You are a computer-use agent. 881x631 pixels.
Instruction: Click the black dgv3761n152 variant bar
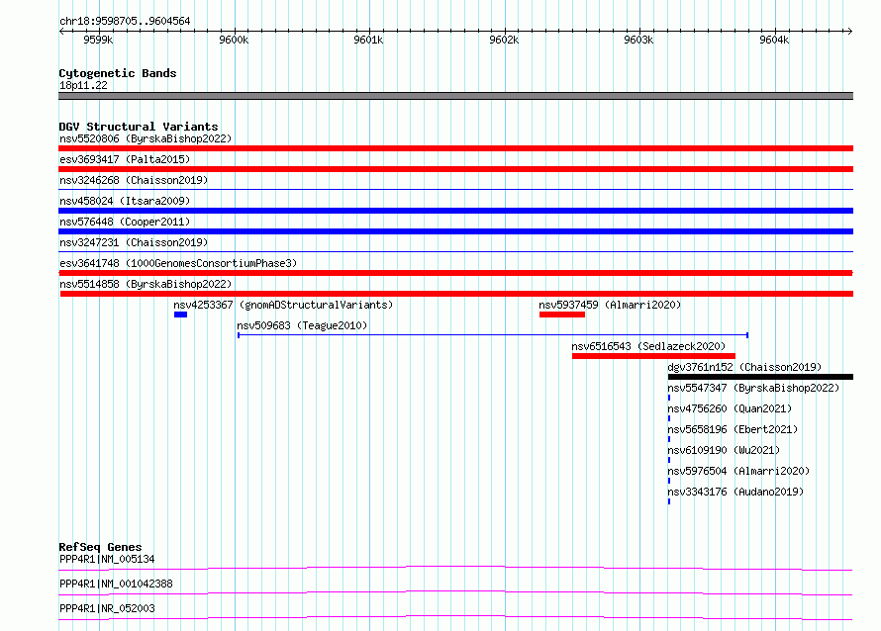tap(760, 377)
